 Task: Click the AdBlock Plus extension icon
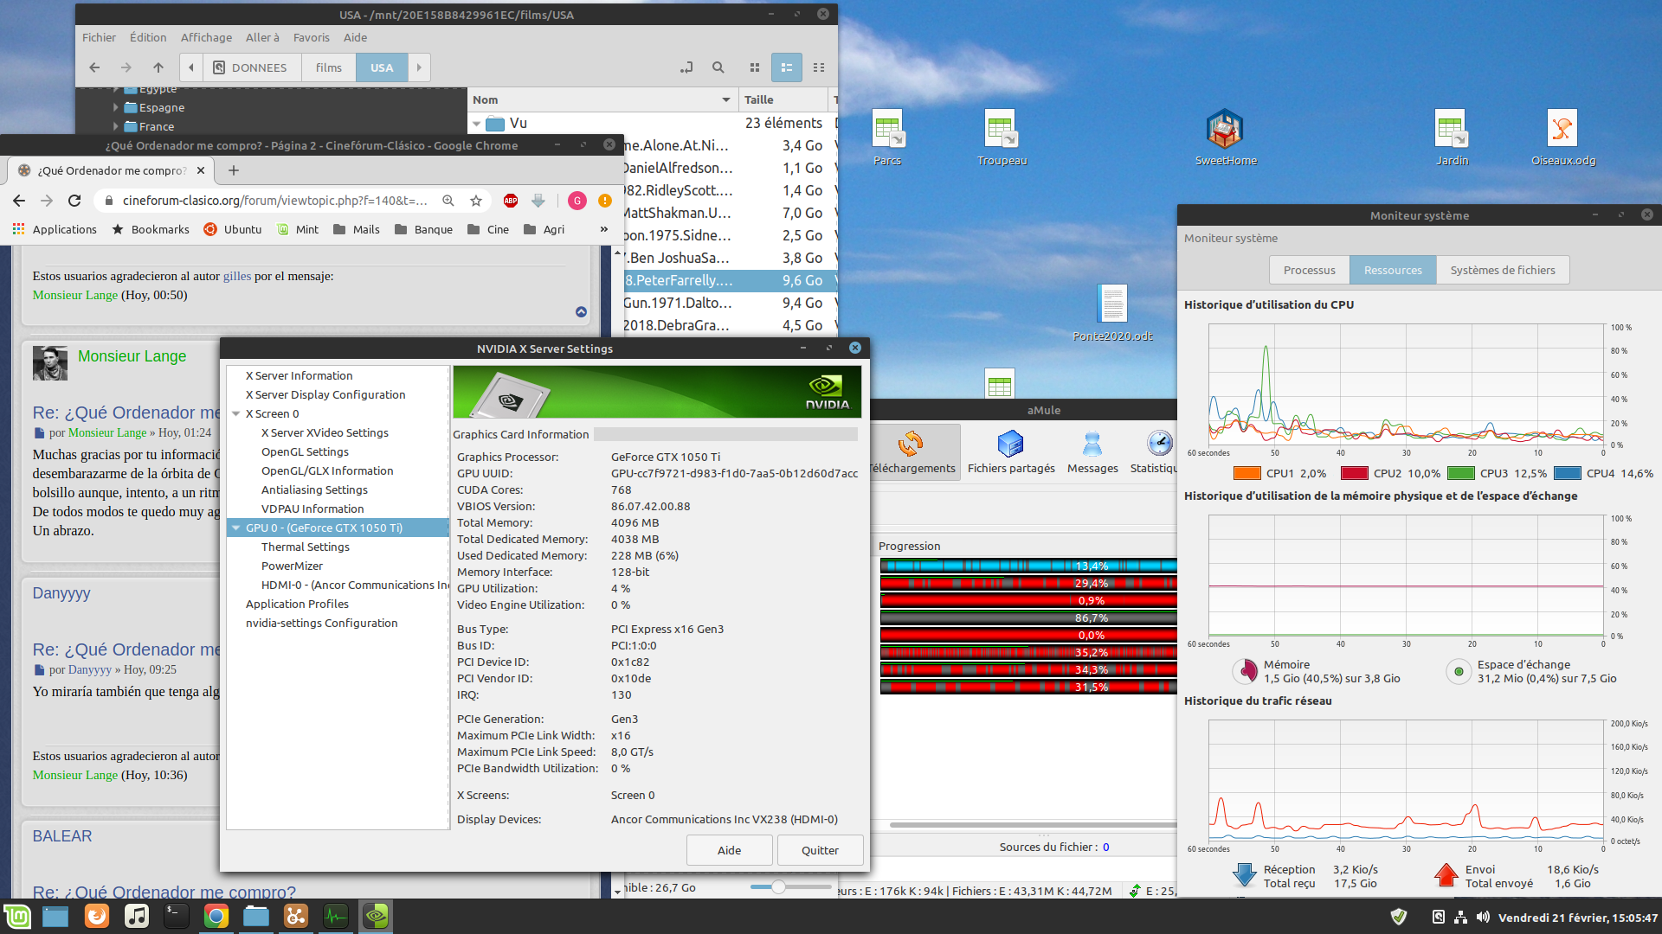511,201
